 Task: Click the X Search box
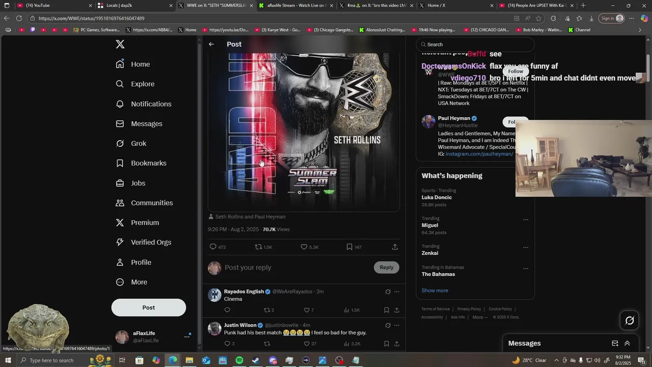[x=475, y=44]
